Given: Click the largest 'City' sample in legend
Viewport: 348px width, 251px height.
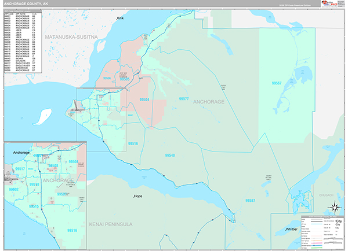Looking at the screenshot, I should (339, 222).
